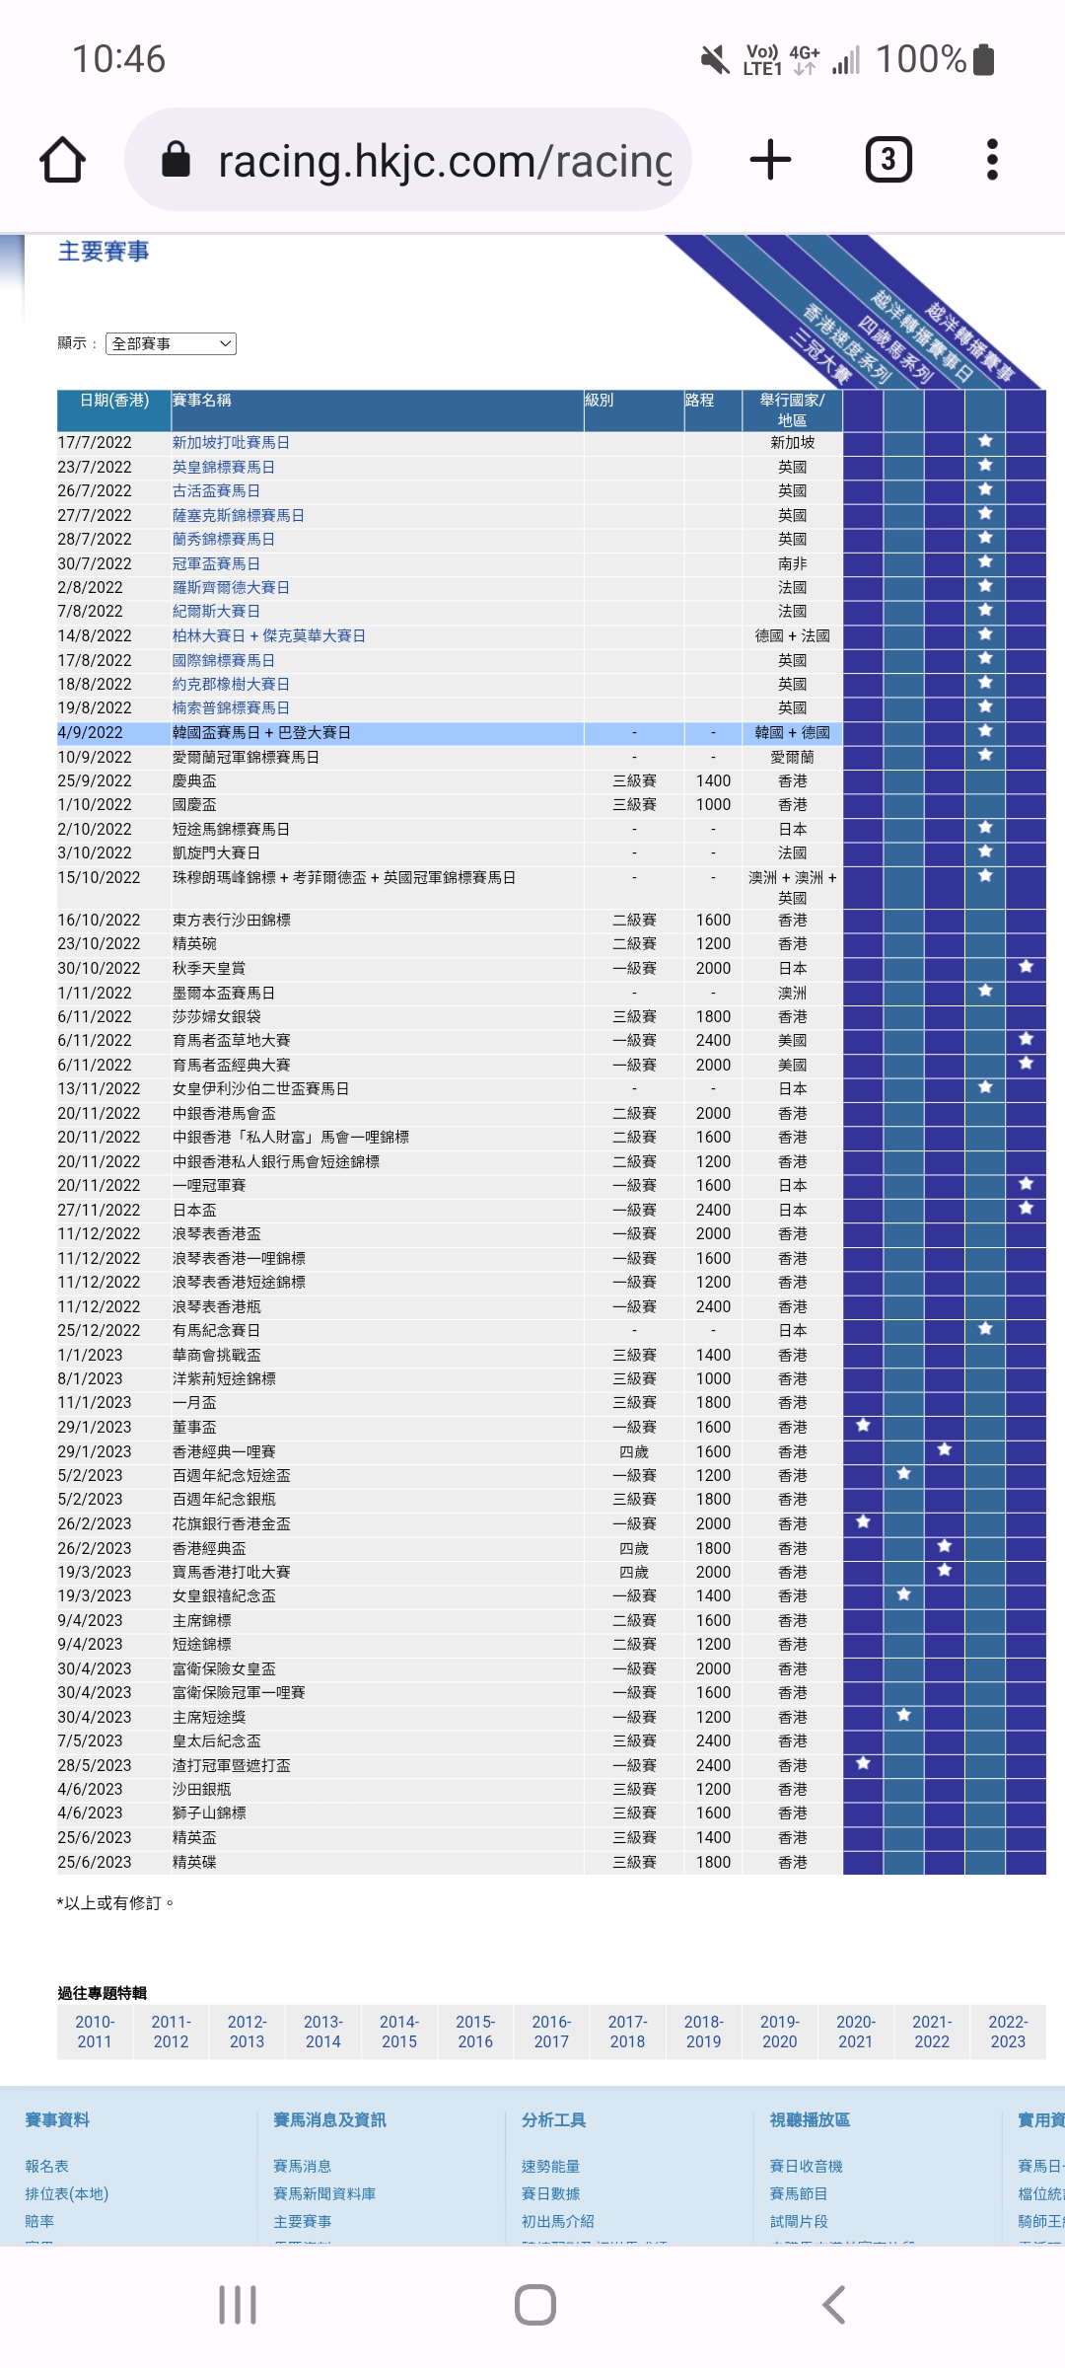Open the tab switcher showing 3
Screen dimensions: 1065x2368
coord(888,160)
